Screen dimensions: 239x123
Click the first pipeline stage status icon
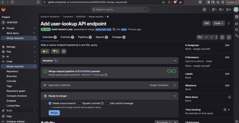pos(169,71)
